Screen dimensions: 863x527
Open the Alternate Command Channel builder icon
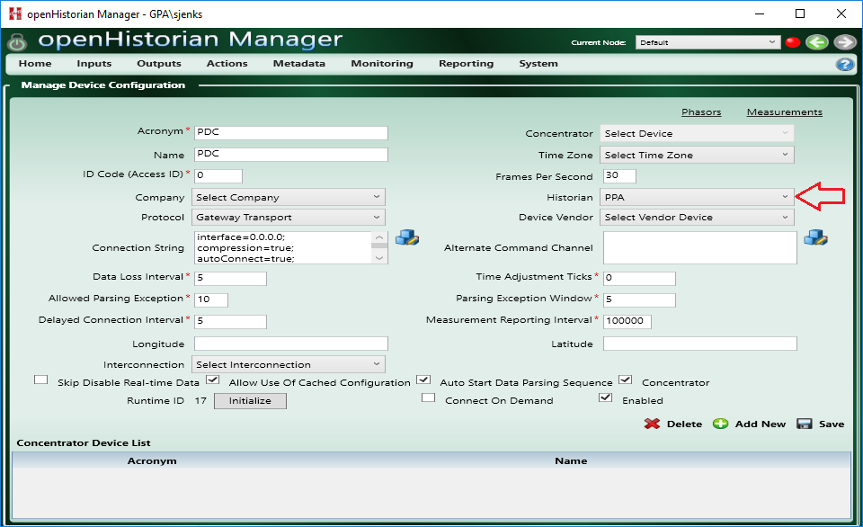(815, 238)
